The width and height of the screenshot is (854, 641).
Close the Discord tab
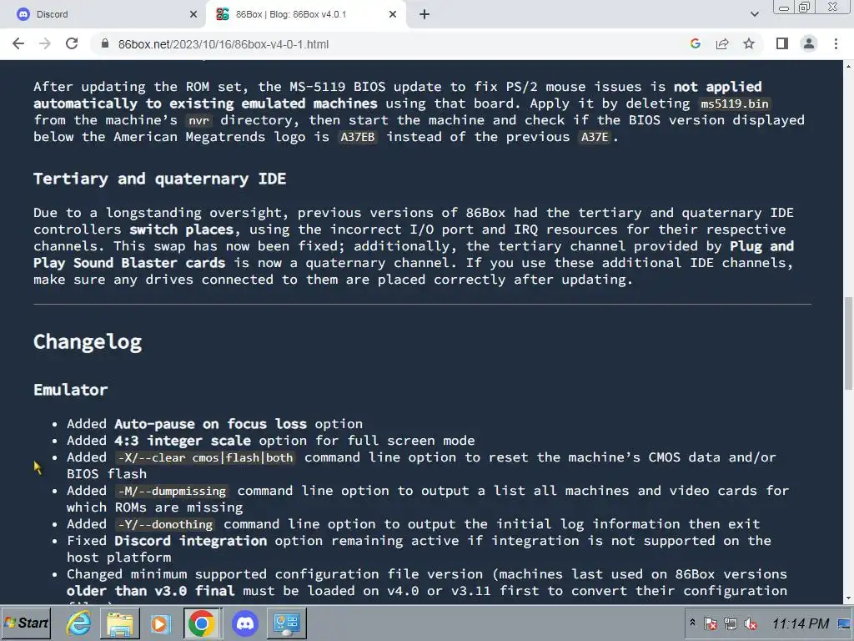click(193, 14)
